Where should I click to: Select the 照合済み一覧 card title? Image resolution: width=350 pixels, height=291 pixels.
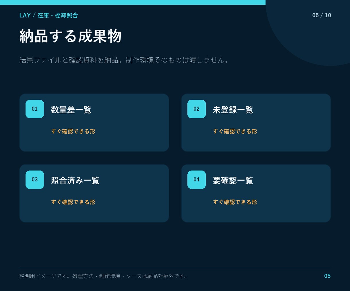click(75, 181)
